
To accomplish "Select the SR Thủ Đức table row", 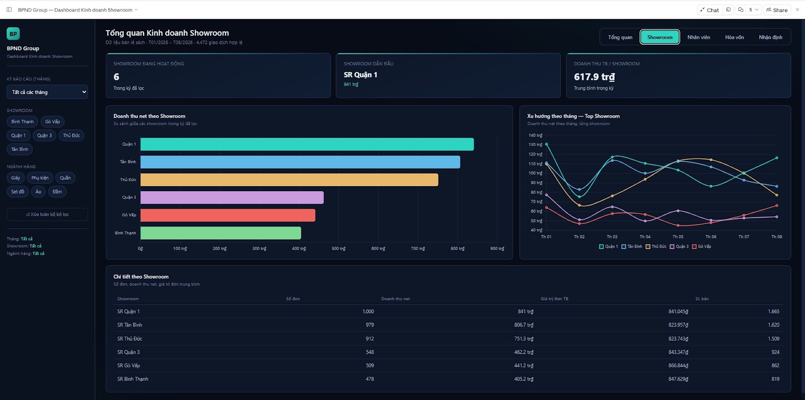I will (448, 339).
